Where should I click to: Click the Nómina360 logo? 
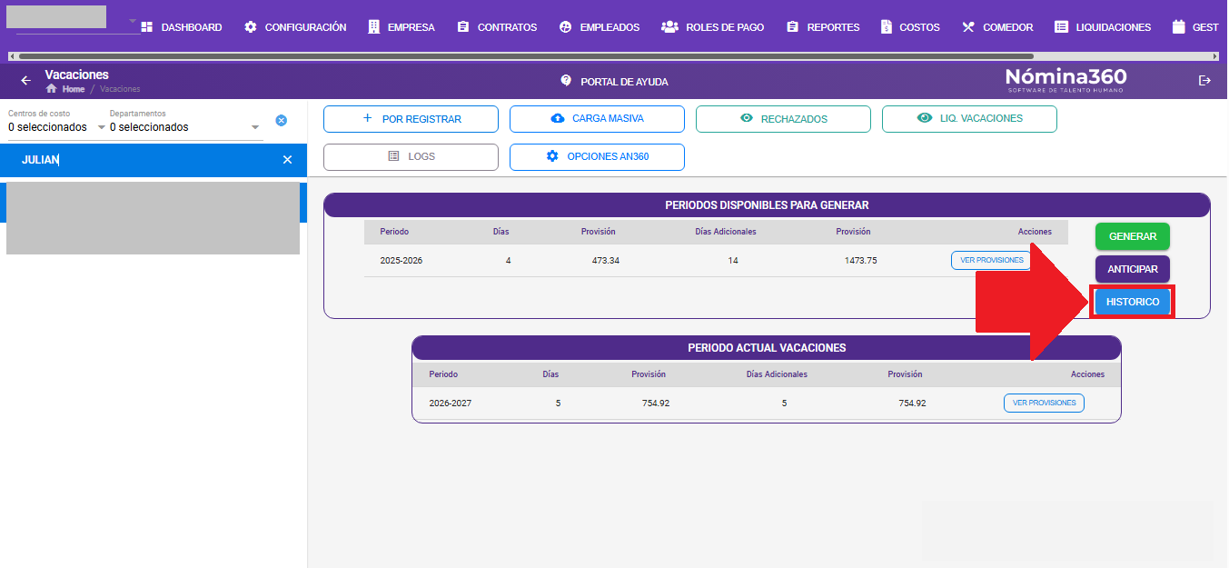[x=1065, y=80]
